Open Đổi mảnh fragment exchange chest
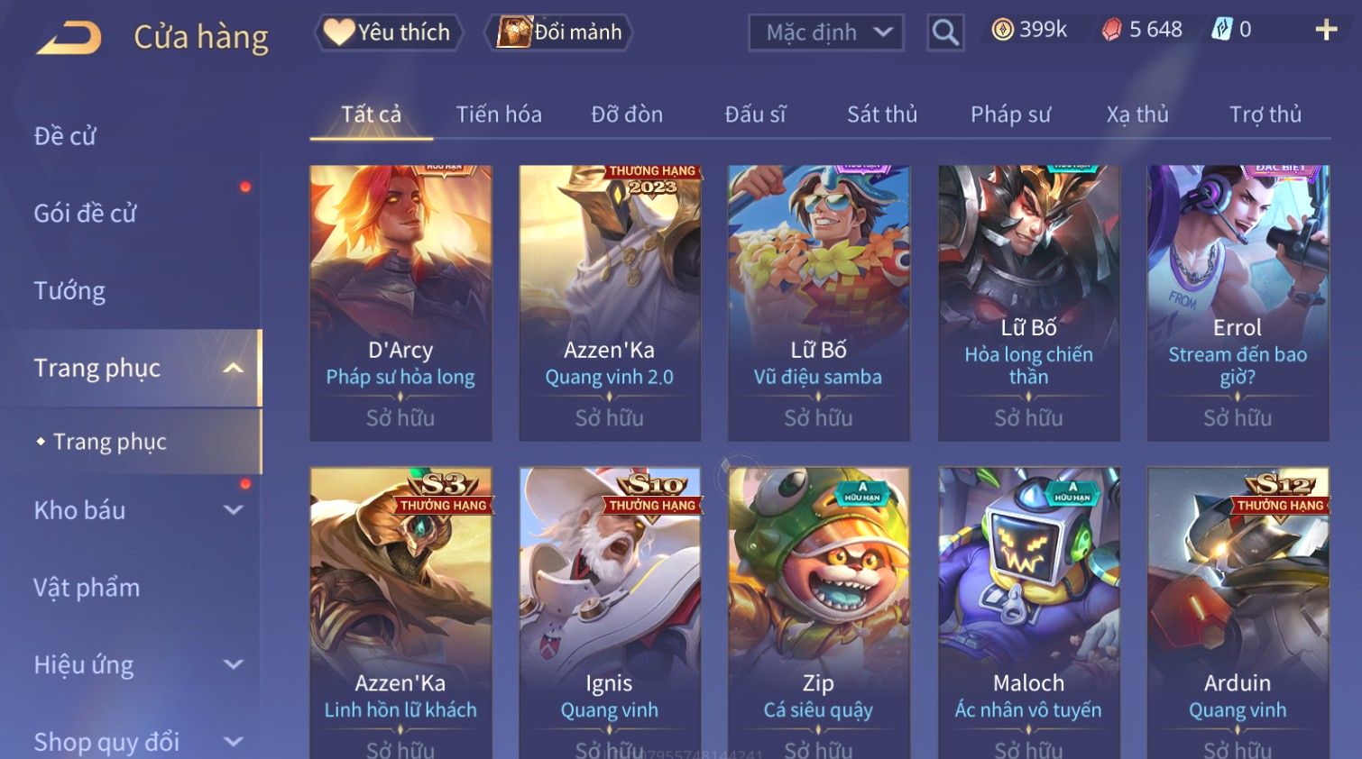The width and height of the screenshot is (1362, 759). (559, 32)
